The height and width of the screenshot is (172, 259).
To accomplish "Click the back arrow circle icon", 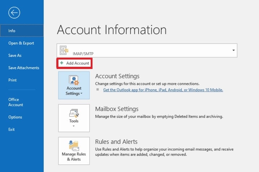I will coord(14,13).
